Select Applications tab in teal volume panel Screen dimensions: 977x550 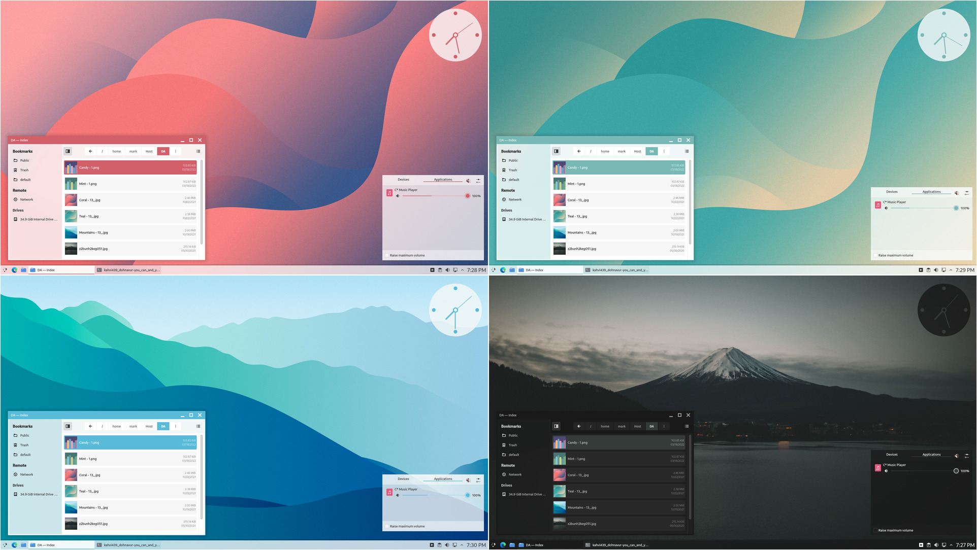click(x=931, y=192)
